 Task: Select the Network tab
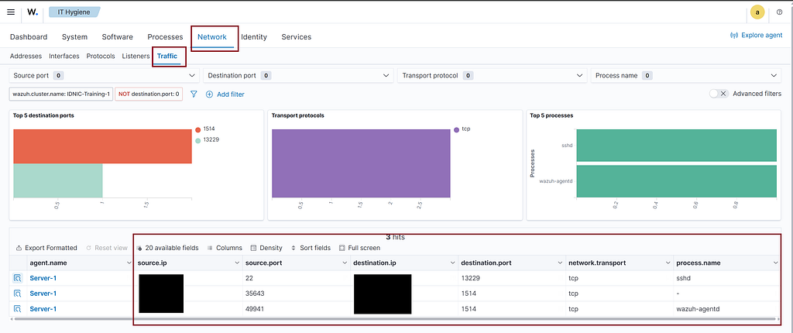coord(212,37)
